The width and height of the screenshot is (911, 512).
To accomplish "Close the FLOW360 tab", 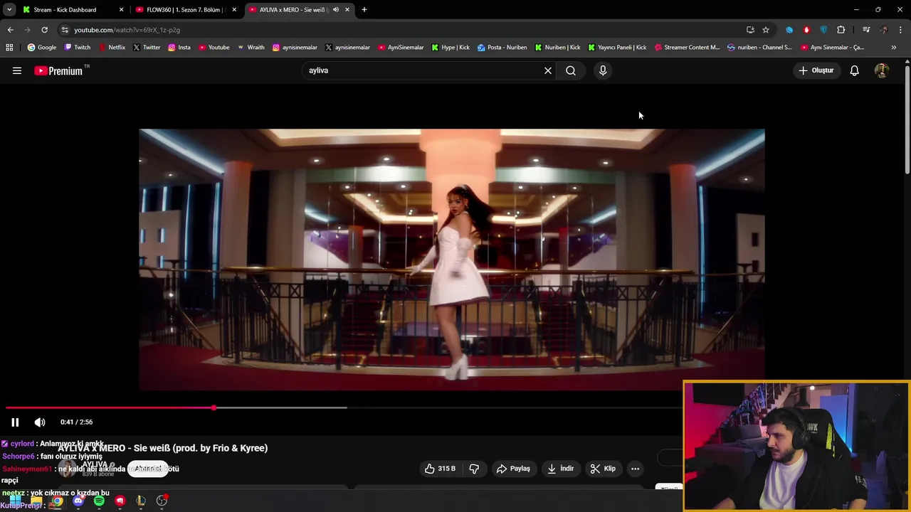I will [234, 9].
